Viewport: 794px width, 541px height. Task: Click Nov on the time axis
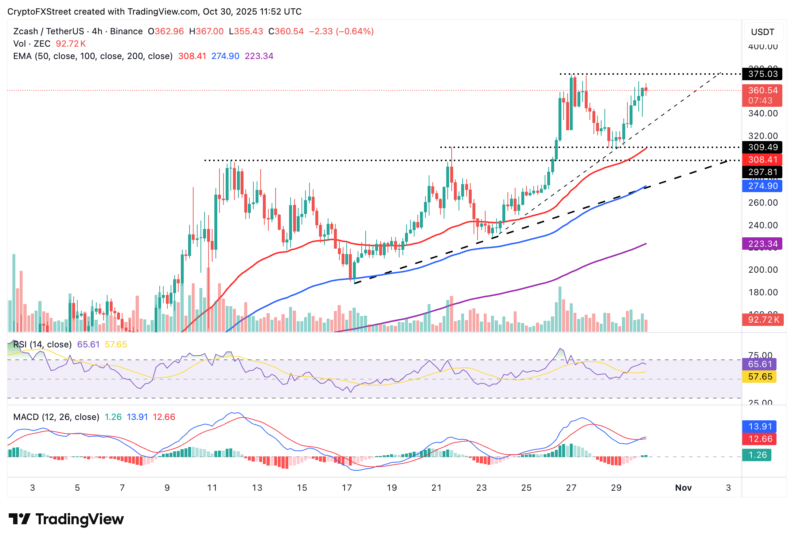(684, 487)
